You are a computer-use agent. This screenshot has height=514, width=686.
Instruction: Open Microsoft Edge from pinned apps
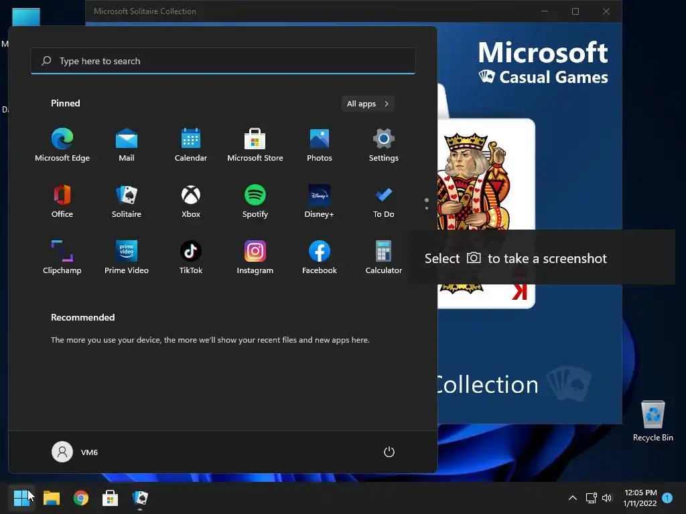(62, 145)
